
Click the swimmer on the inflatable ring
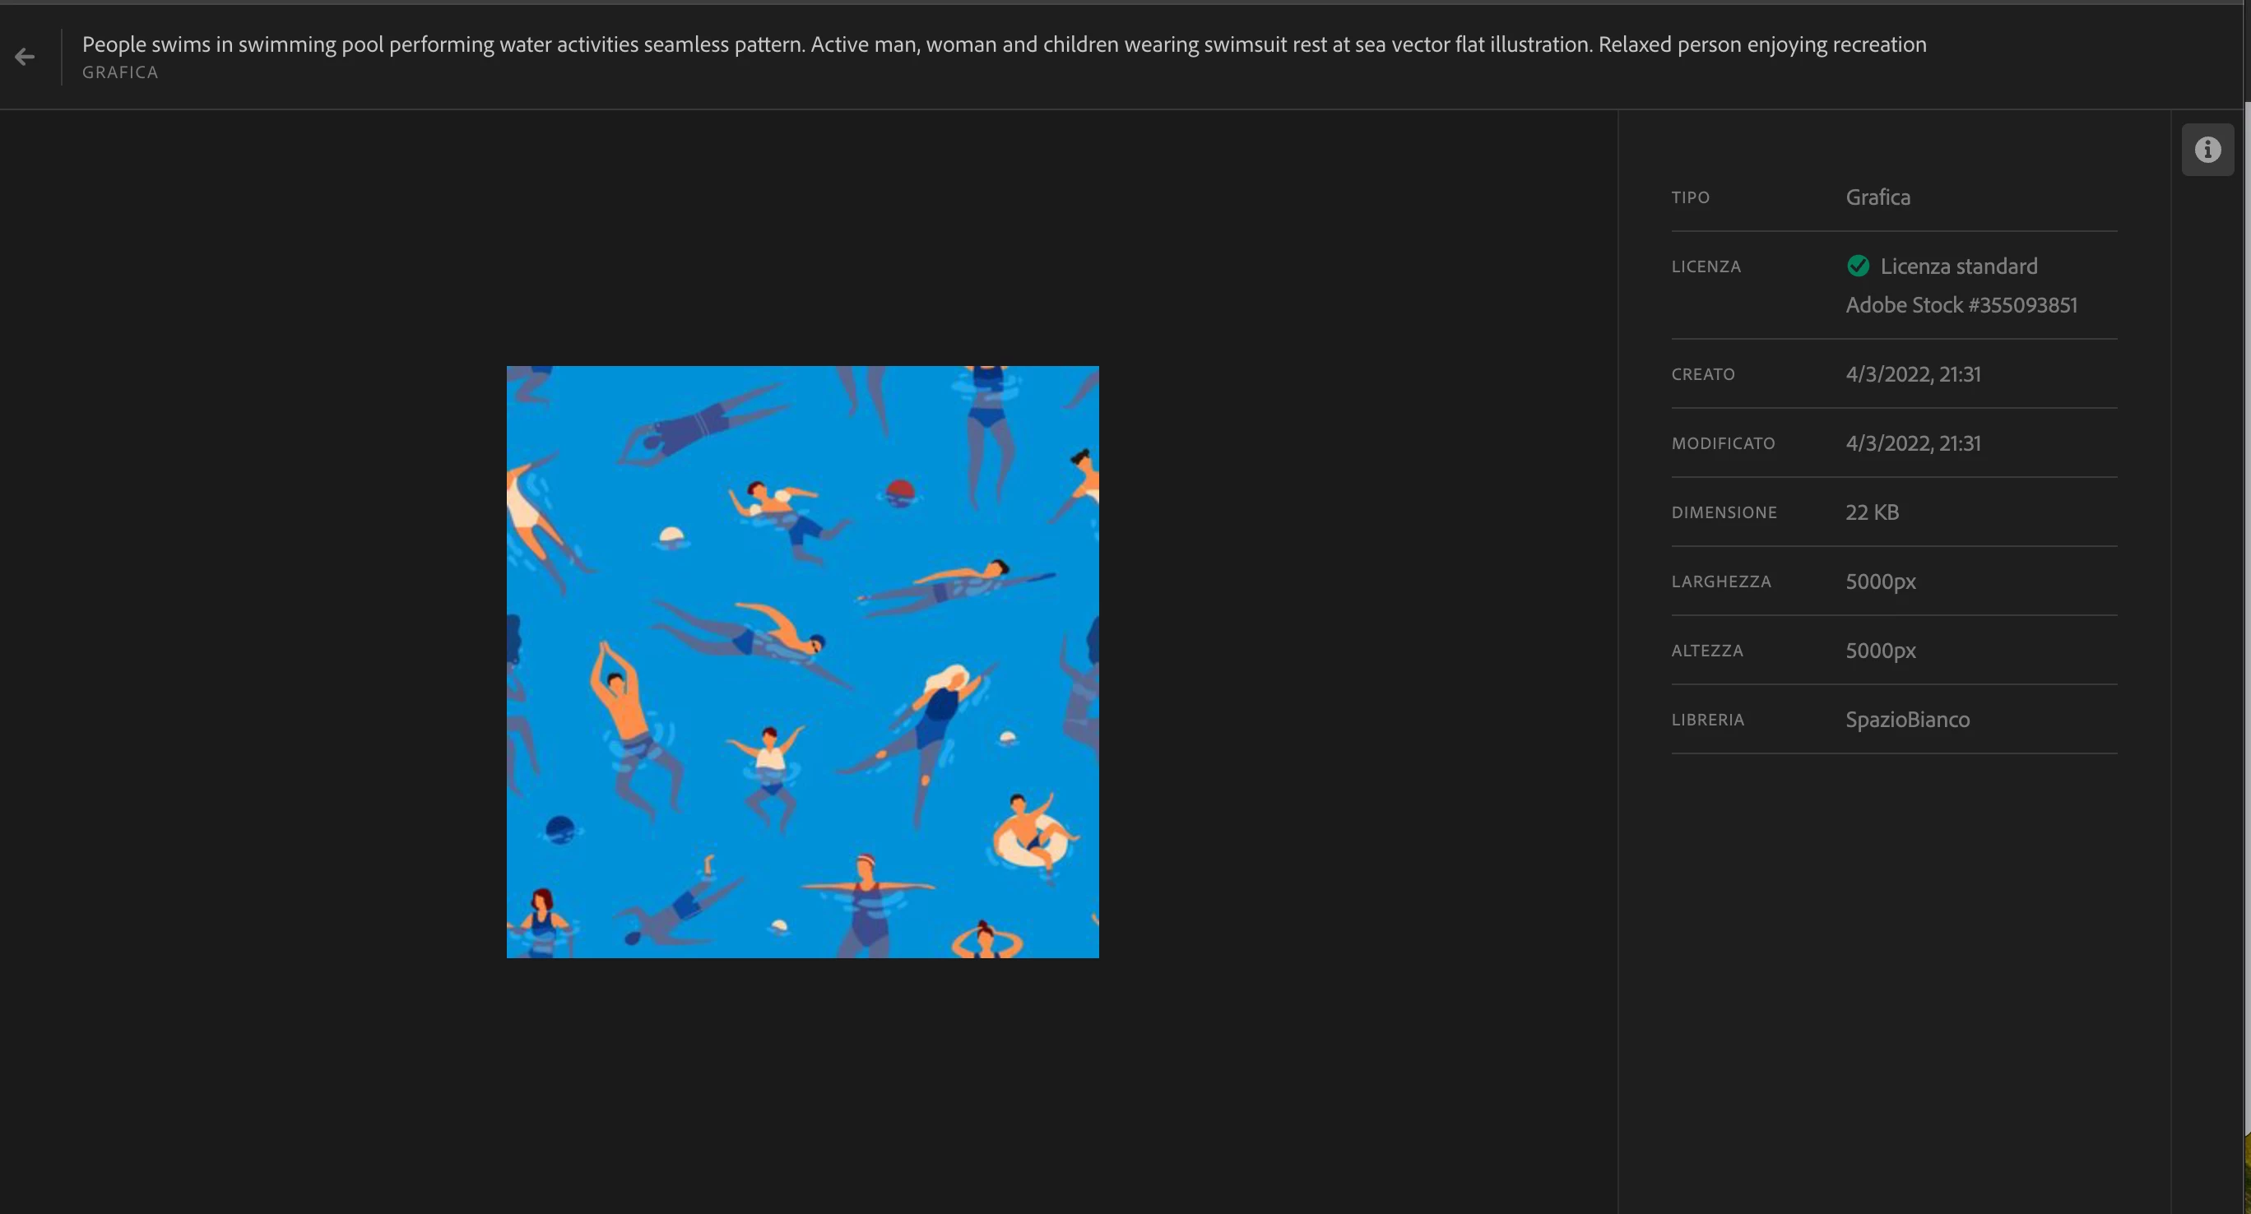1030,831
